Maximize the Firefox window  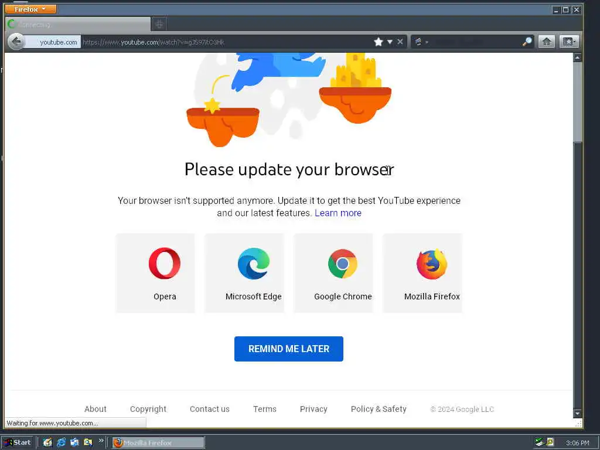tap(565, 10)
